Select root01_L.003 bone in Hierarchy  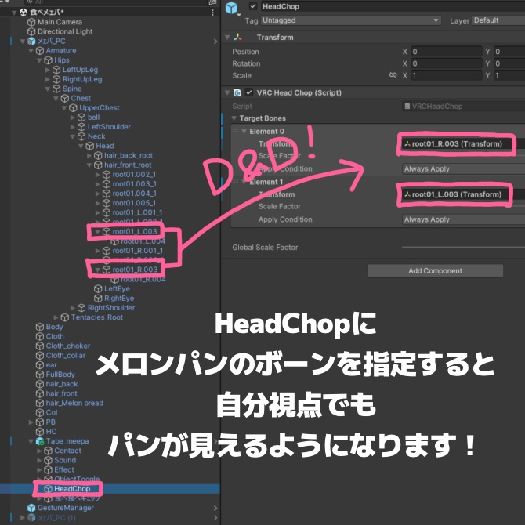pos(135,232)
